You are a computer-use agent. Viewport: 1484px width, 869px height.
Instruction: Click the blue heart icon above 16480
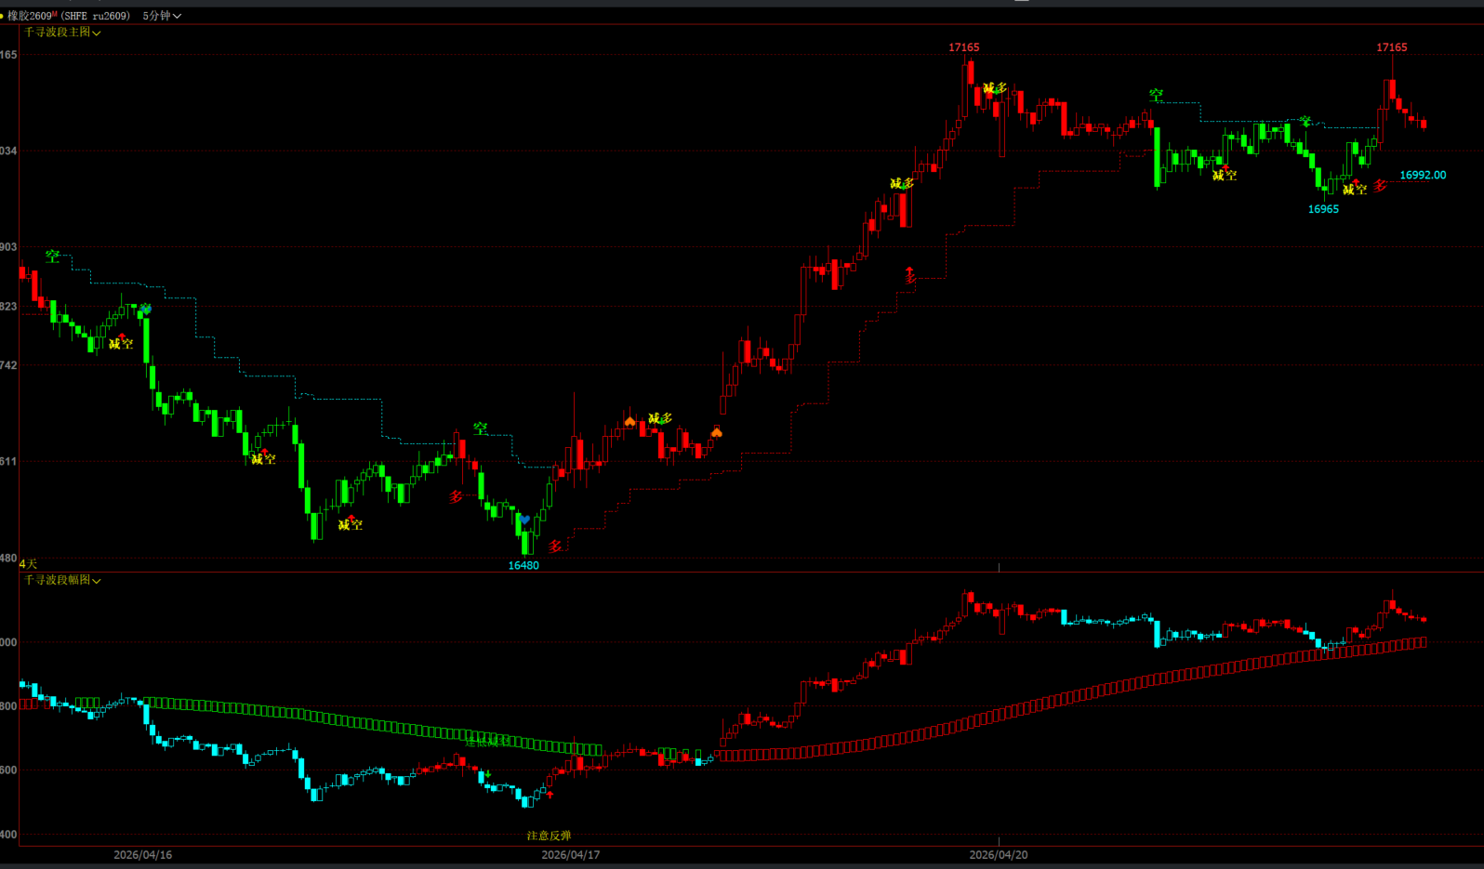pos(524,520)
